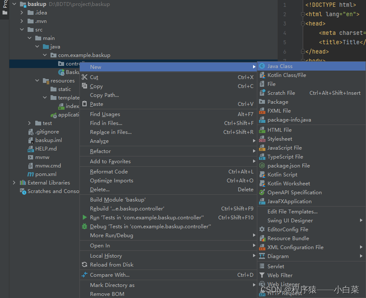The height and width of the screenshot is (298, 366).
Task: Open XML Configuration File submenu
Action: pos(311,247)
